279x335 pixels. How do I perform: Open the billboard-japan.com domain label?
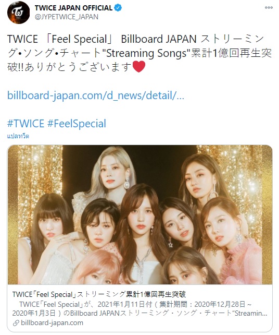click(x=52, y=323)
